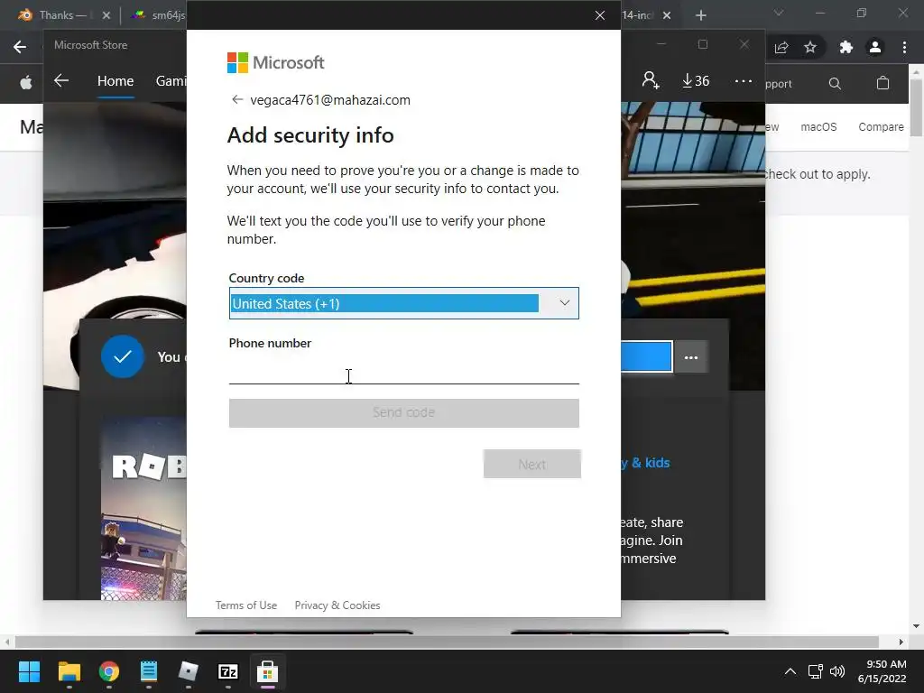Open network icon in system tray
Image resolution: width=924 pixels, height=693 pixels.
point(816,671)
